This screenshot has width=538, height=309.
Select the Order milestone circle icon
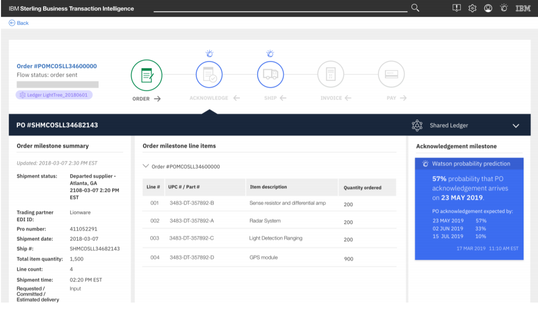[x=146, y=75]
